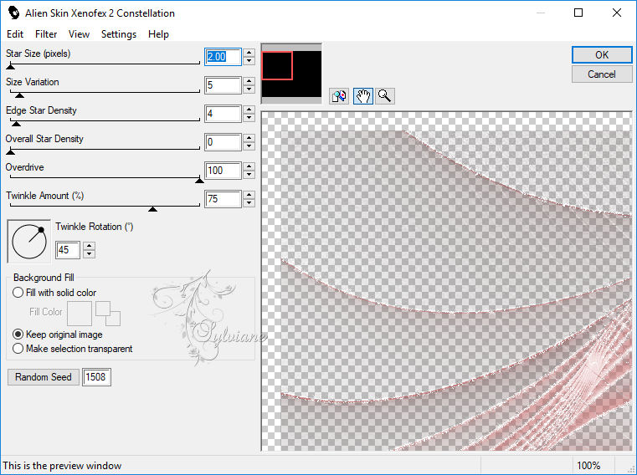The image size is (637, 475).
Task: Click the Twinkle Amount value field
Action: 223,199
